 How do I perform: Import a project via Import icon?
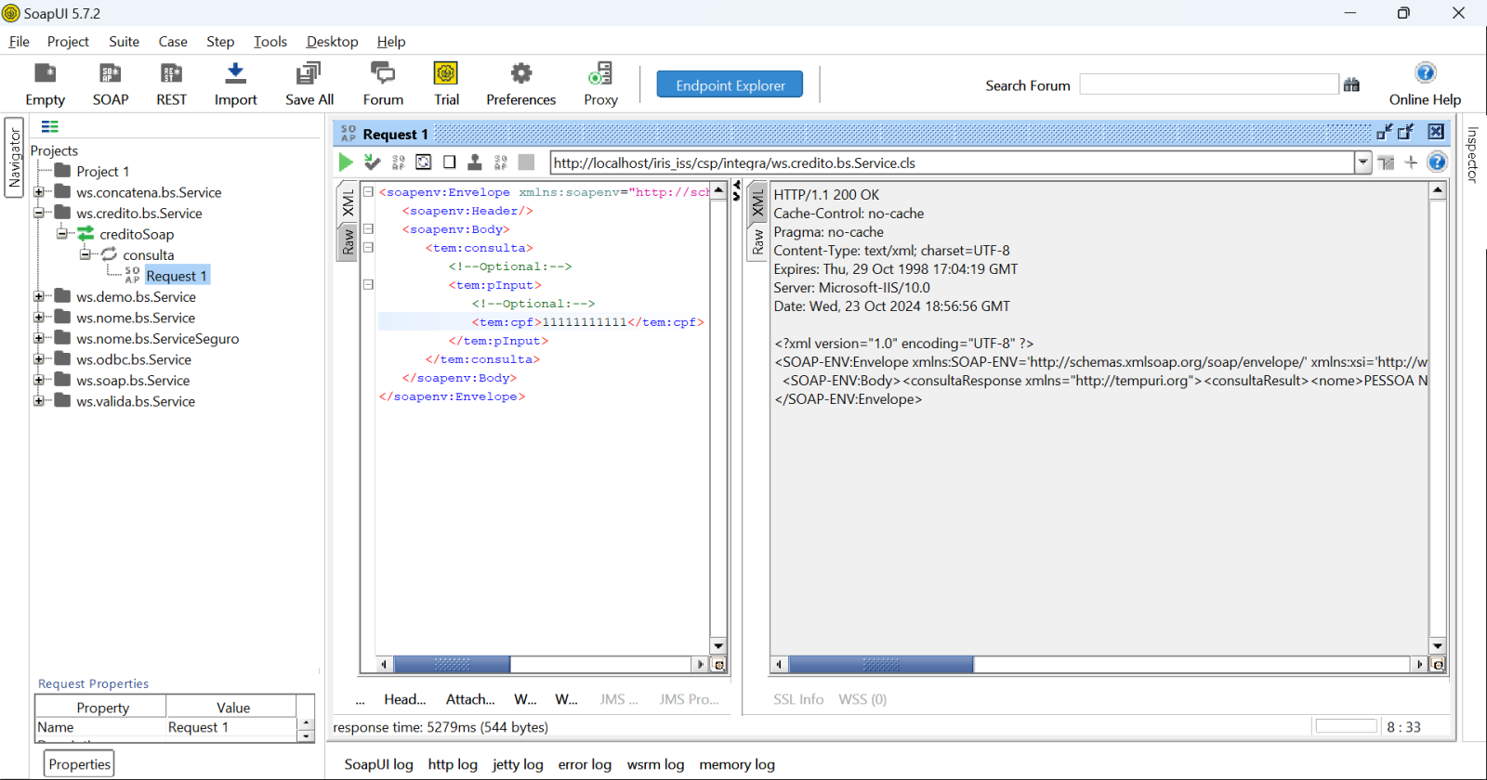(235, 73)
